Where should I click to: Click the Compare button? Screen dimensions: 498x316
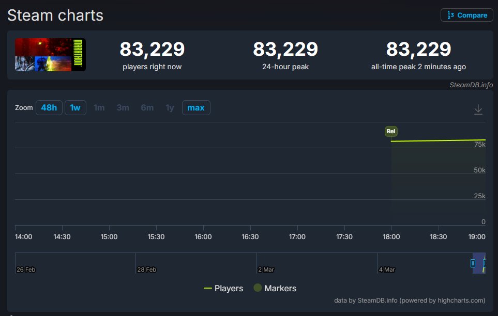[466, 15]
